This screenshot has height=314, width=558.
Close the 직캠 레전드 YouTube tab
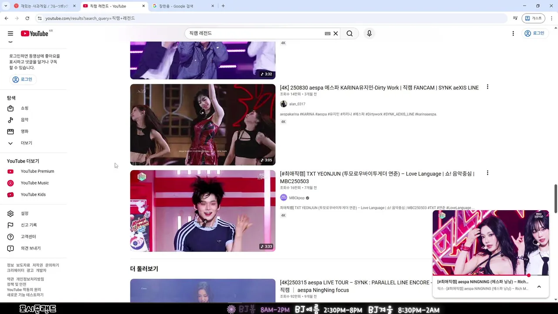click(x=143, y=6)
